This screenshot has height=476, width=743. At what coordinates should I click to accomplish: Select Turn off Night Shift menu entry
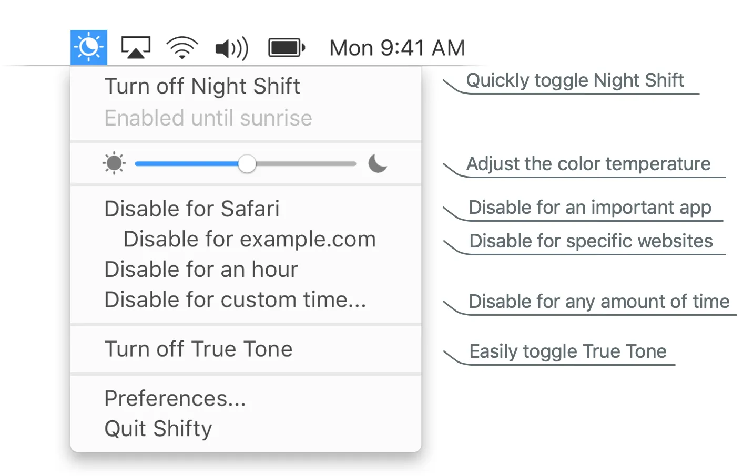[x=202, y=86]
